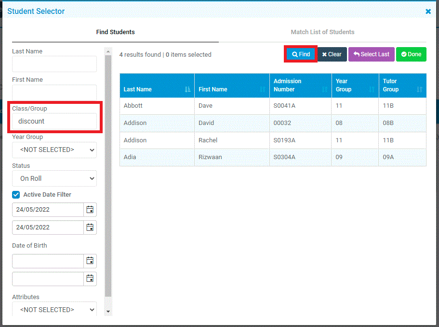Expand the Attributes dropdown

pyautogui.click(x=54, y=309)
